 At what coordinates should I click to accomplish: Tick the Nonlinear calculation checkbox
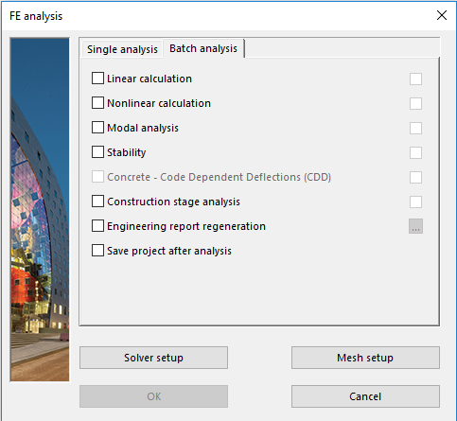point(97,103)
